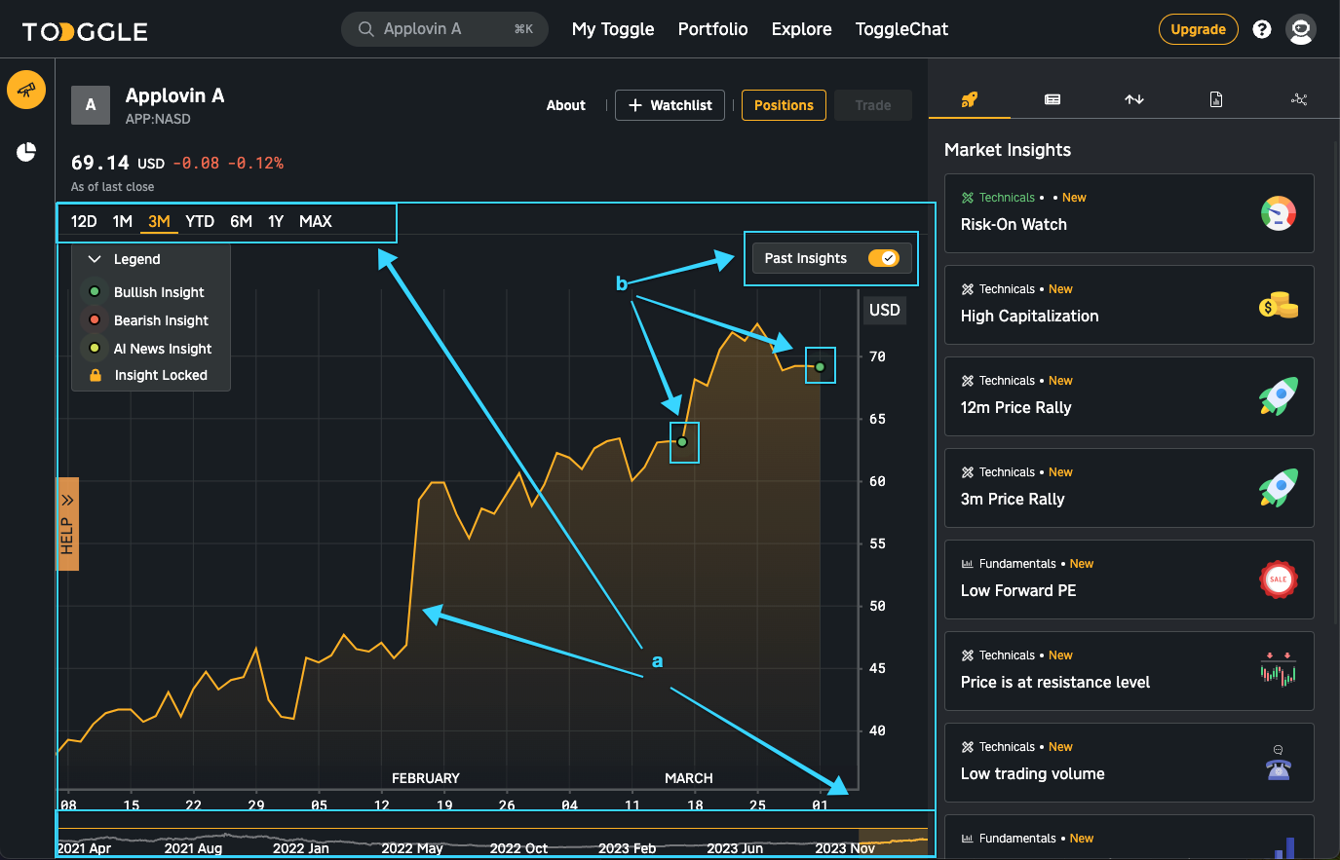Open the Low Forward PE insight card
This screenshot has height=860, width=1340.
point(1129,580)
